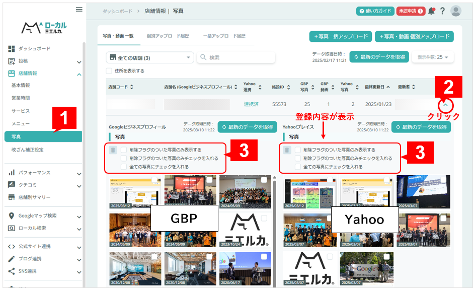Check Yahoo 削除フラグのついた写真のみ表示する
Image resolution: width=476 pixels, height=291 pixels.
pyautogui.click(x=298, y=150)
